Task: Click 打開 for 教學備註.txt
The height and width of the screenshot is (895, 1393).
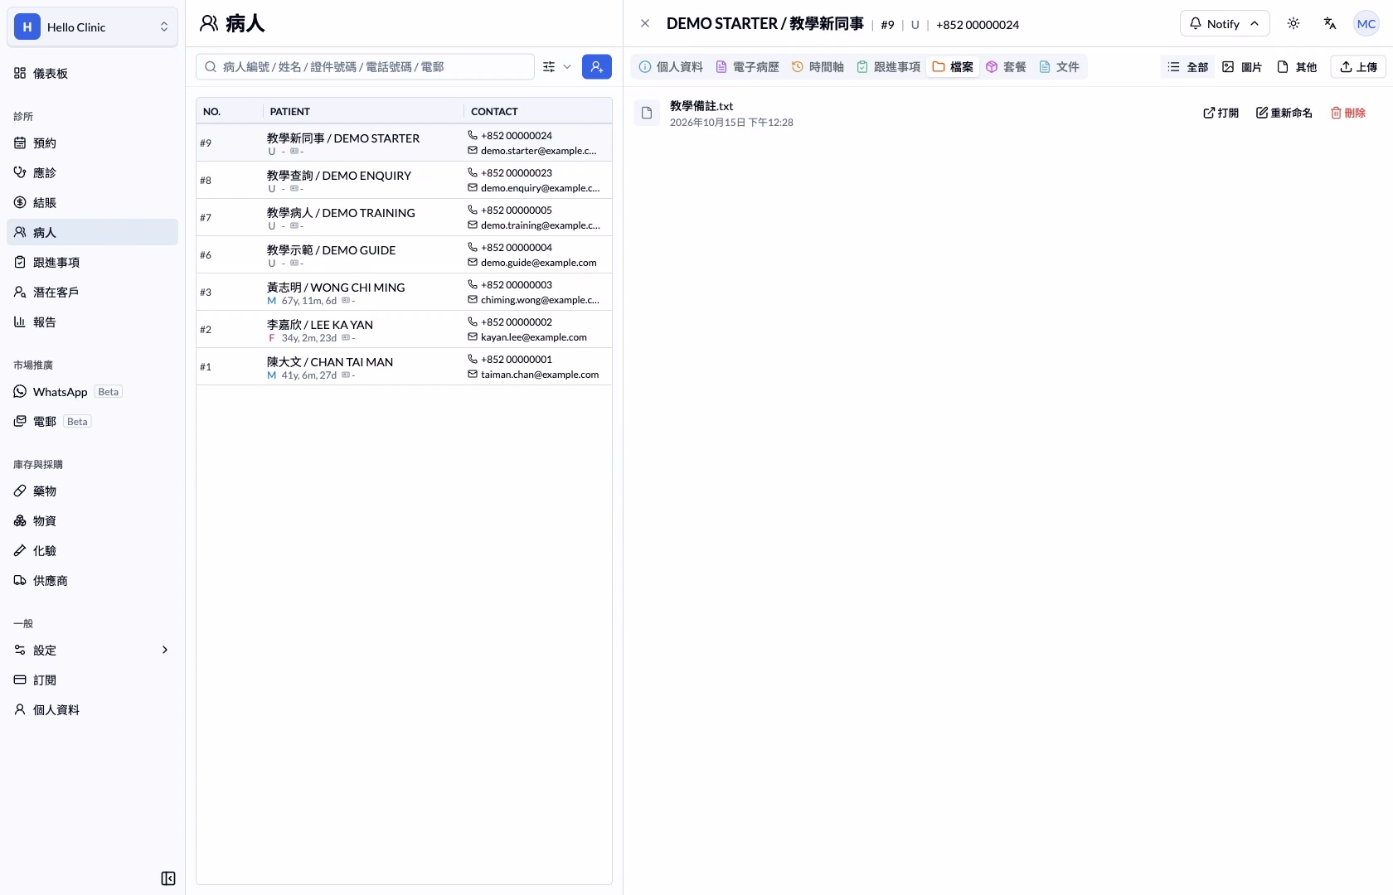Action: point(1221,114)
